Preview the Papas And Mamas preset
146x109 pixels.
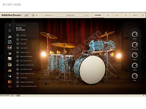click(17, 82)
